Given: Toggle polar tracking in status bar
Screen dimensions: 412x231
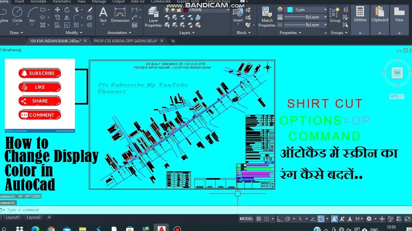Looking at the screenshot, I should [287, 219].
